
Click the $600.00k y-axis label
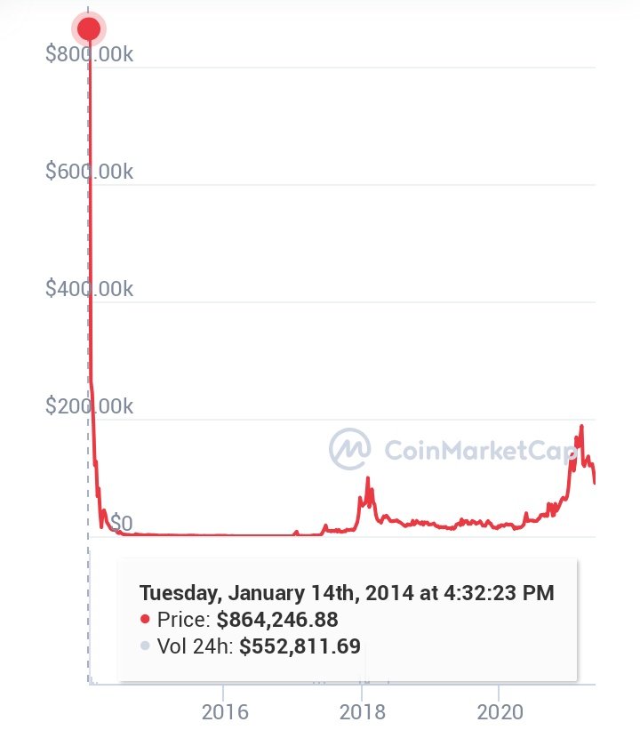click(89, 172)
